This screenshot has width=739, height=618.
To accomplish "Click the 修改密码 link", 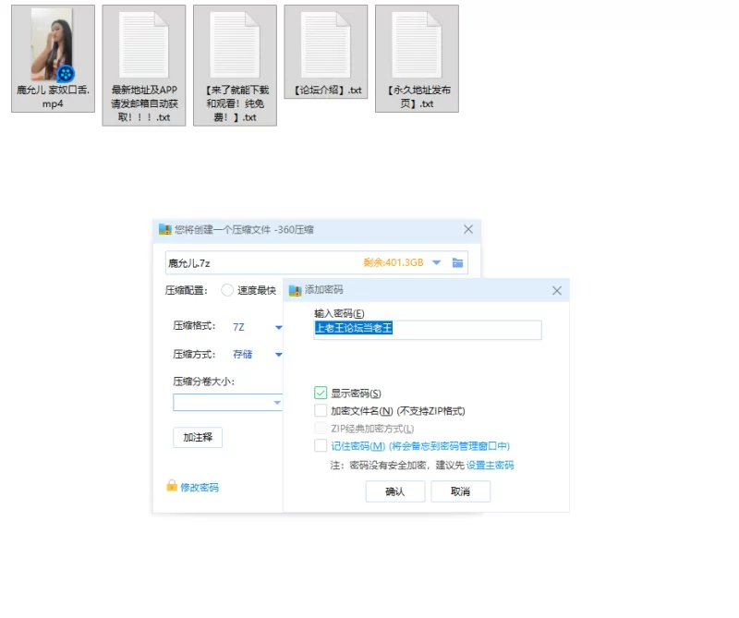I will [200, 488].
